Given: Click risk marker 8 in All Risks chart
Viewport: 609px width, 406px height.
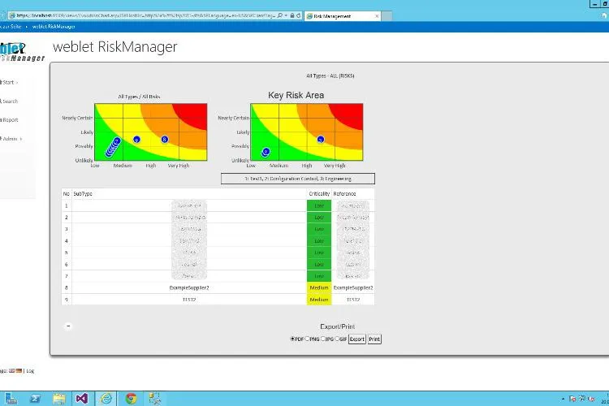Looking at the screenshot, I should (x=165, y=139).
